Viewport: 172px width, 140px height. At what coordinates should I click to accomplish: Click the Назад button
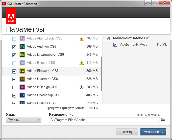127,132
